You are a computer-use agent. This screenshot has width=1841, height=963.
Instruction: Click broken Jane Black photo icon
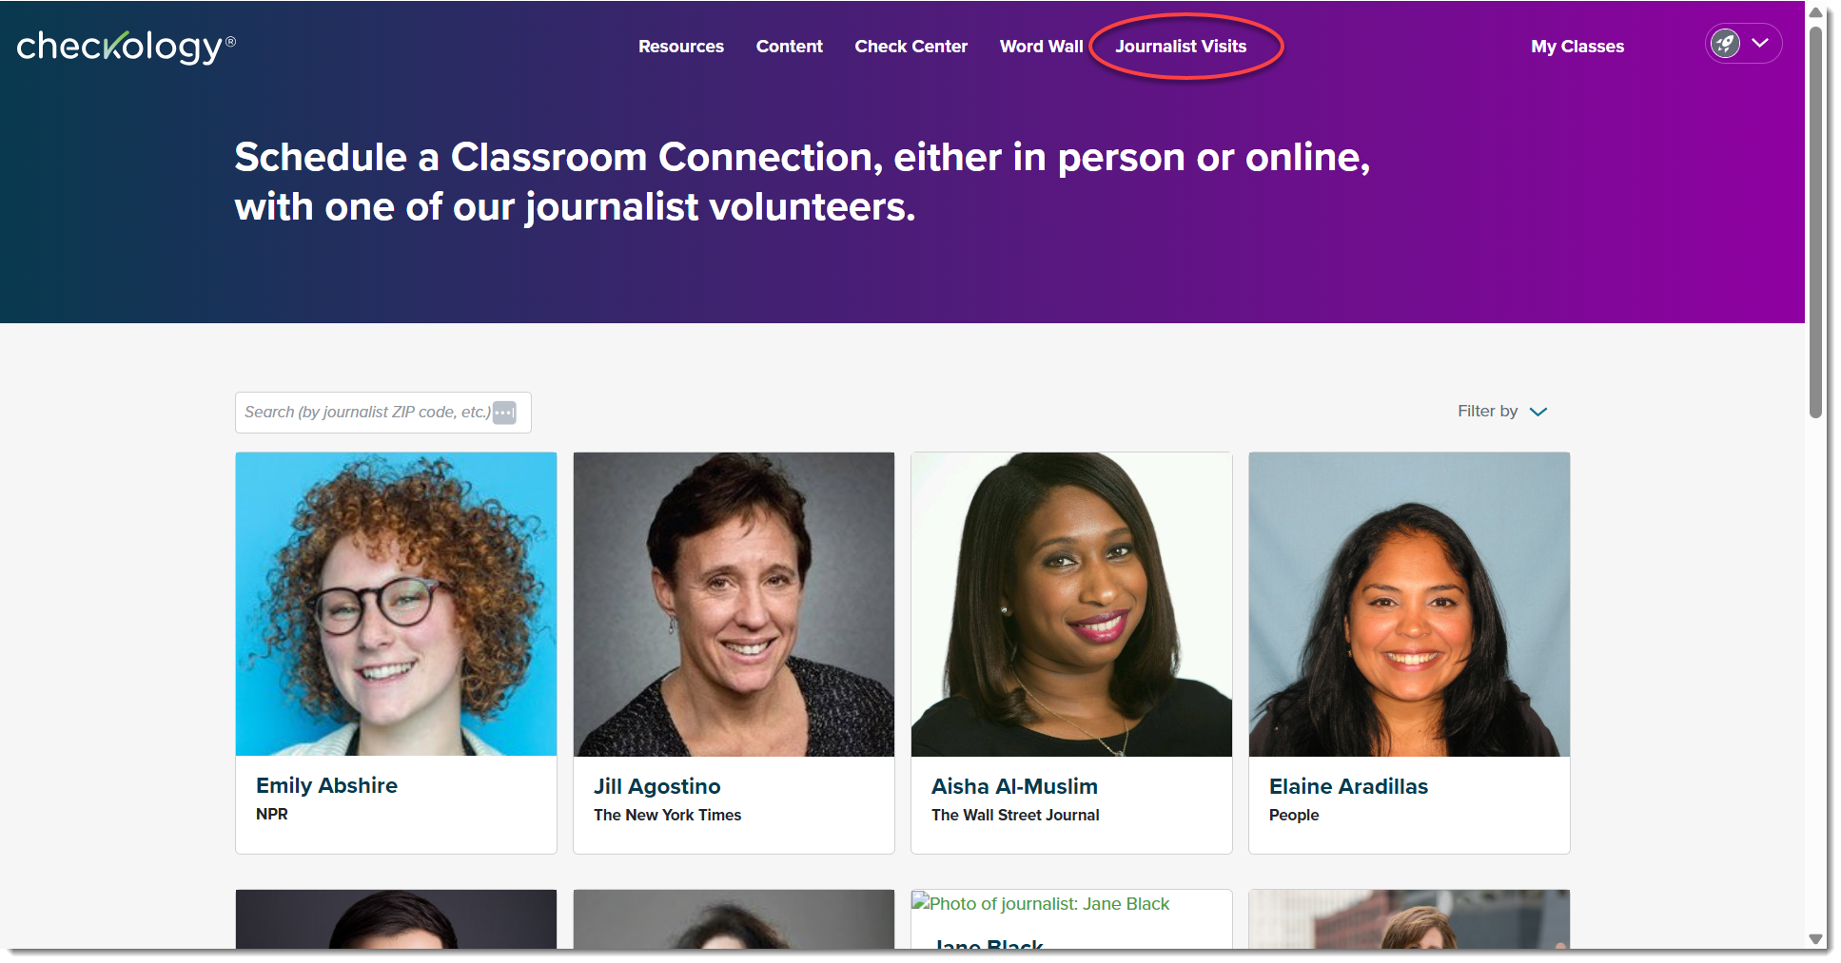tap(920, 902)
